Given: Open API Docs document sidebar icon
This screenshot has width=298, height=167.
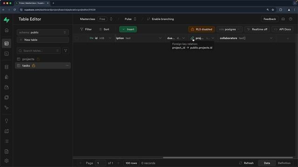Looking at the screenshot, I should (7, 152).
